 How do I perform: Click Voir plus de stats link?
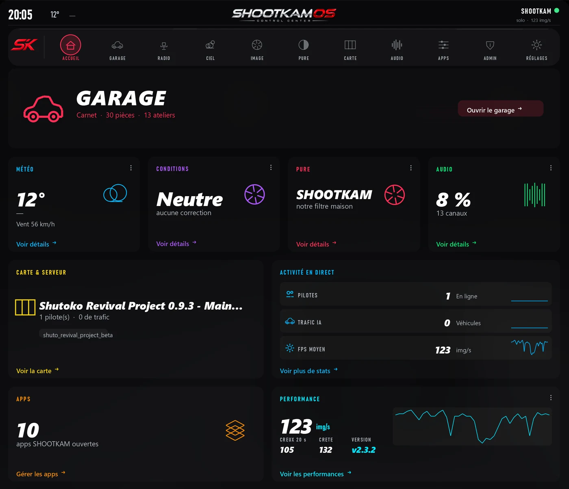(x=309, y=371)
